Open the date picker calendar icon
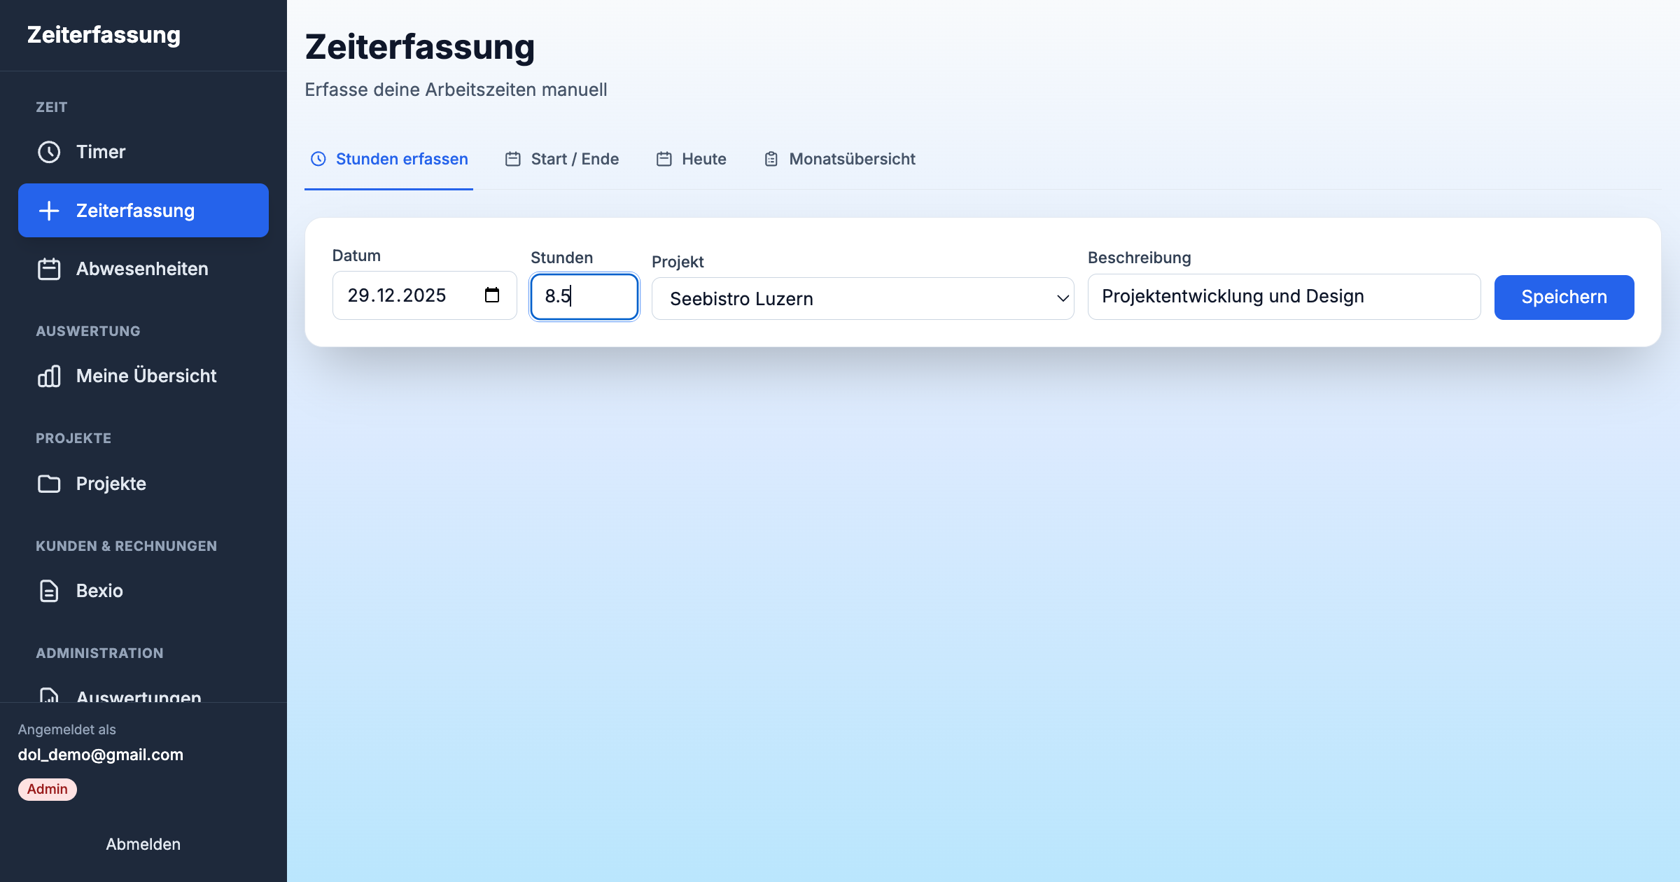 click(x=492, y=295)
